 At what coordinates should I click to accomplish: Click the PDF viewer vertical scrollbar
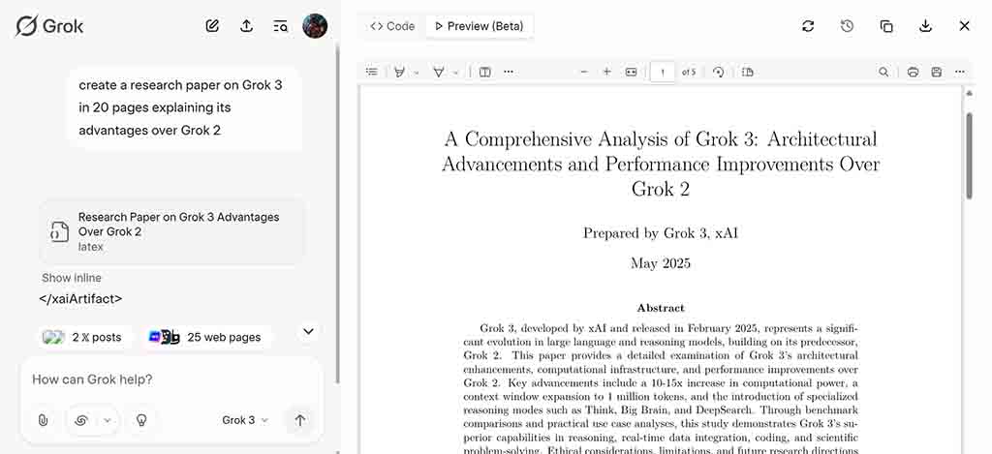(969, 156)
